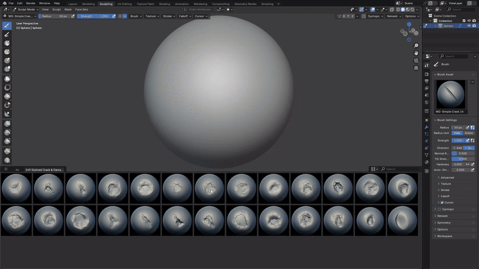Toggle the Cursor checkbox in brush settings

click(442, 203)
